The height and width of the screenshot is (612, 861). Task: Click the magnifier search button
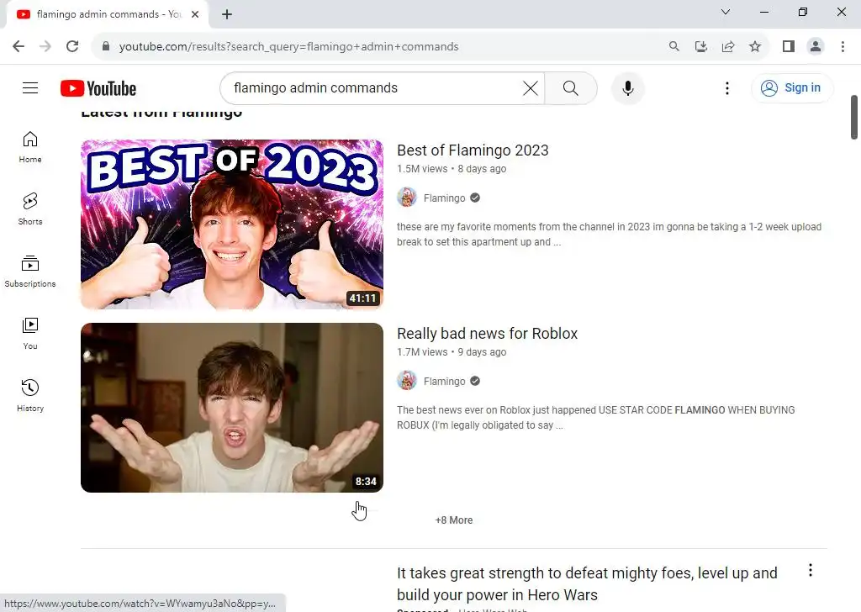(x=571, y=87)
